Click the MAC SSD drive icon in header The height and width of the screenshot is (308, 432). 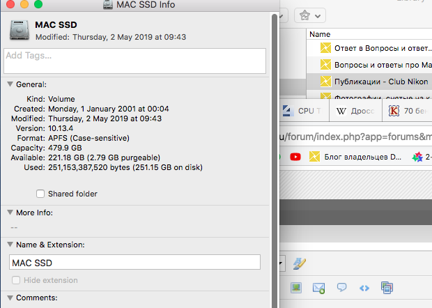[x=20, y=30]
